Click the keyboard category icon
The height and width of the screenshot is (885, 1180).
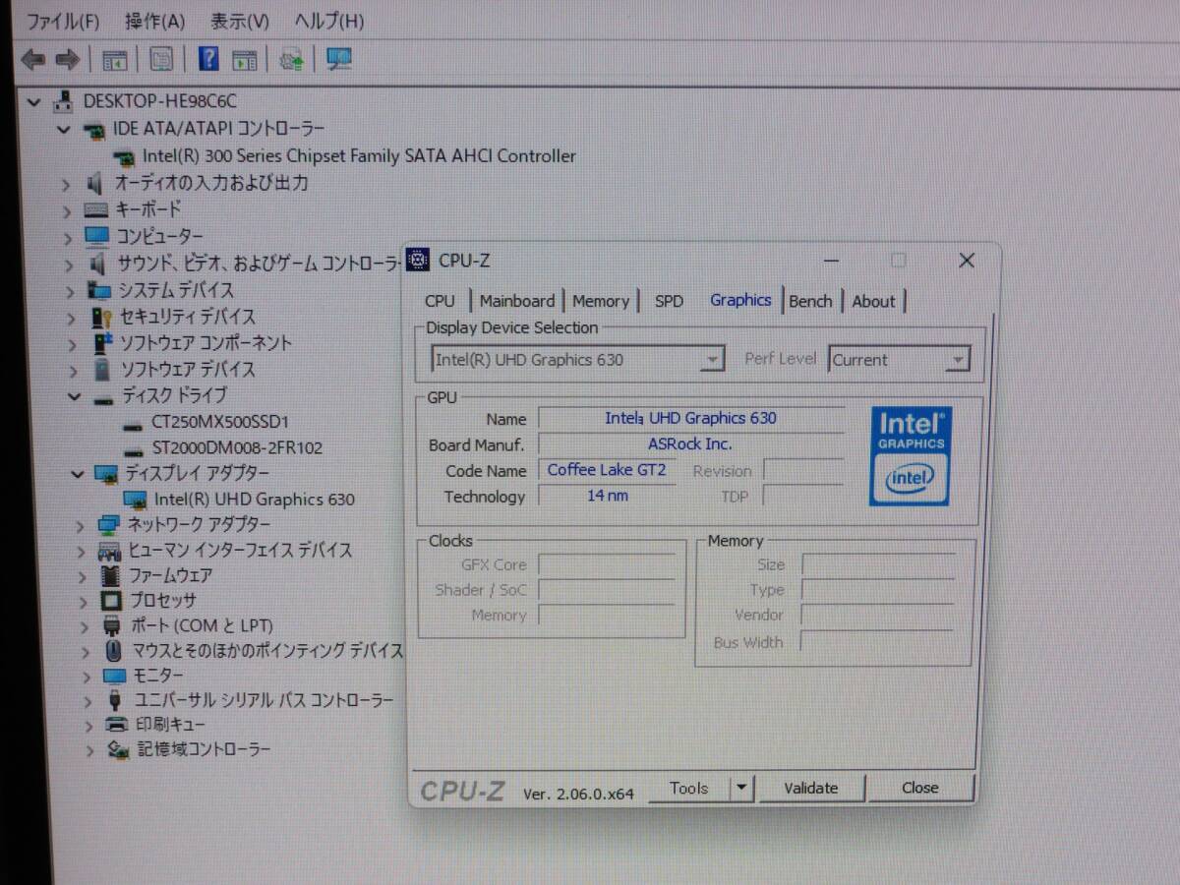[96, 209]
